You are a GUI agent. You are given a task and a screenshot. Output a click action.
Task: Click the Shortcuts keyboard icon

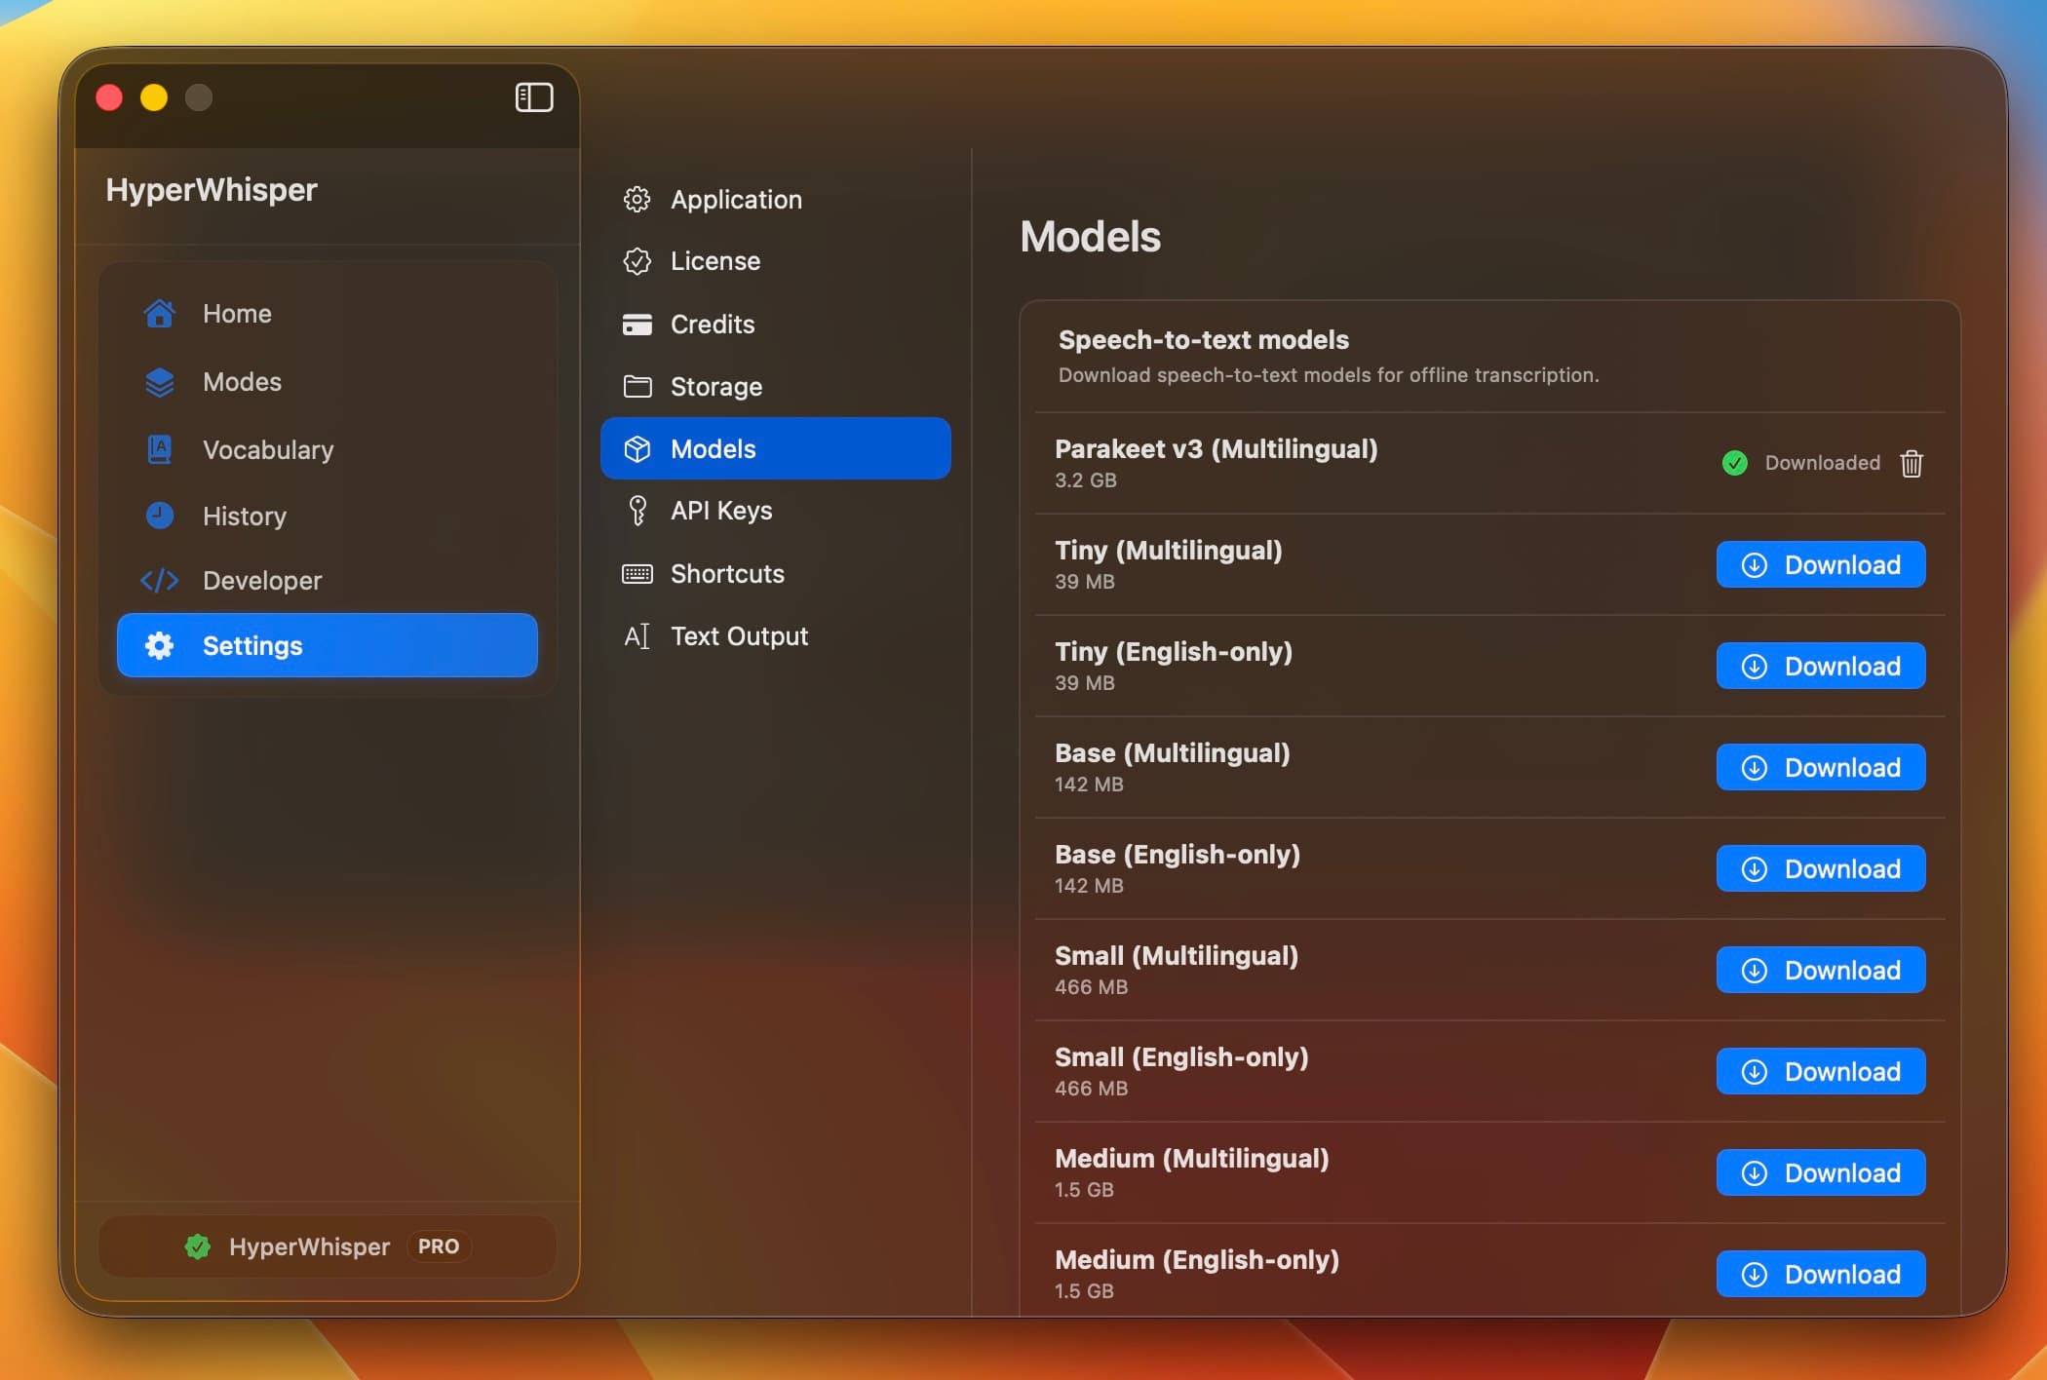pyautogui.click(x=637, y=574)
